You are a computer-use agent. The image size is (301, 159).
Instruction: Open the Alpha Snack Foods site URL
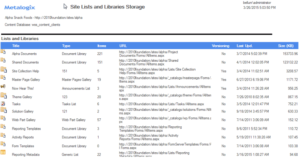(58, 18)
